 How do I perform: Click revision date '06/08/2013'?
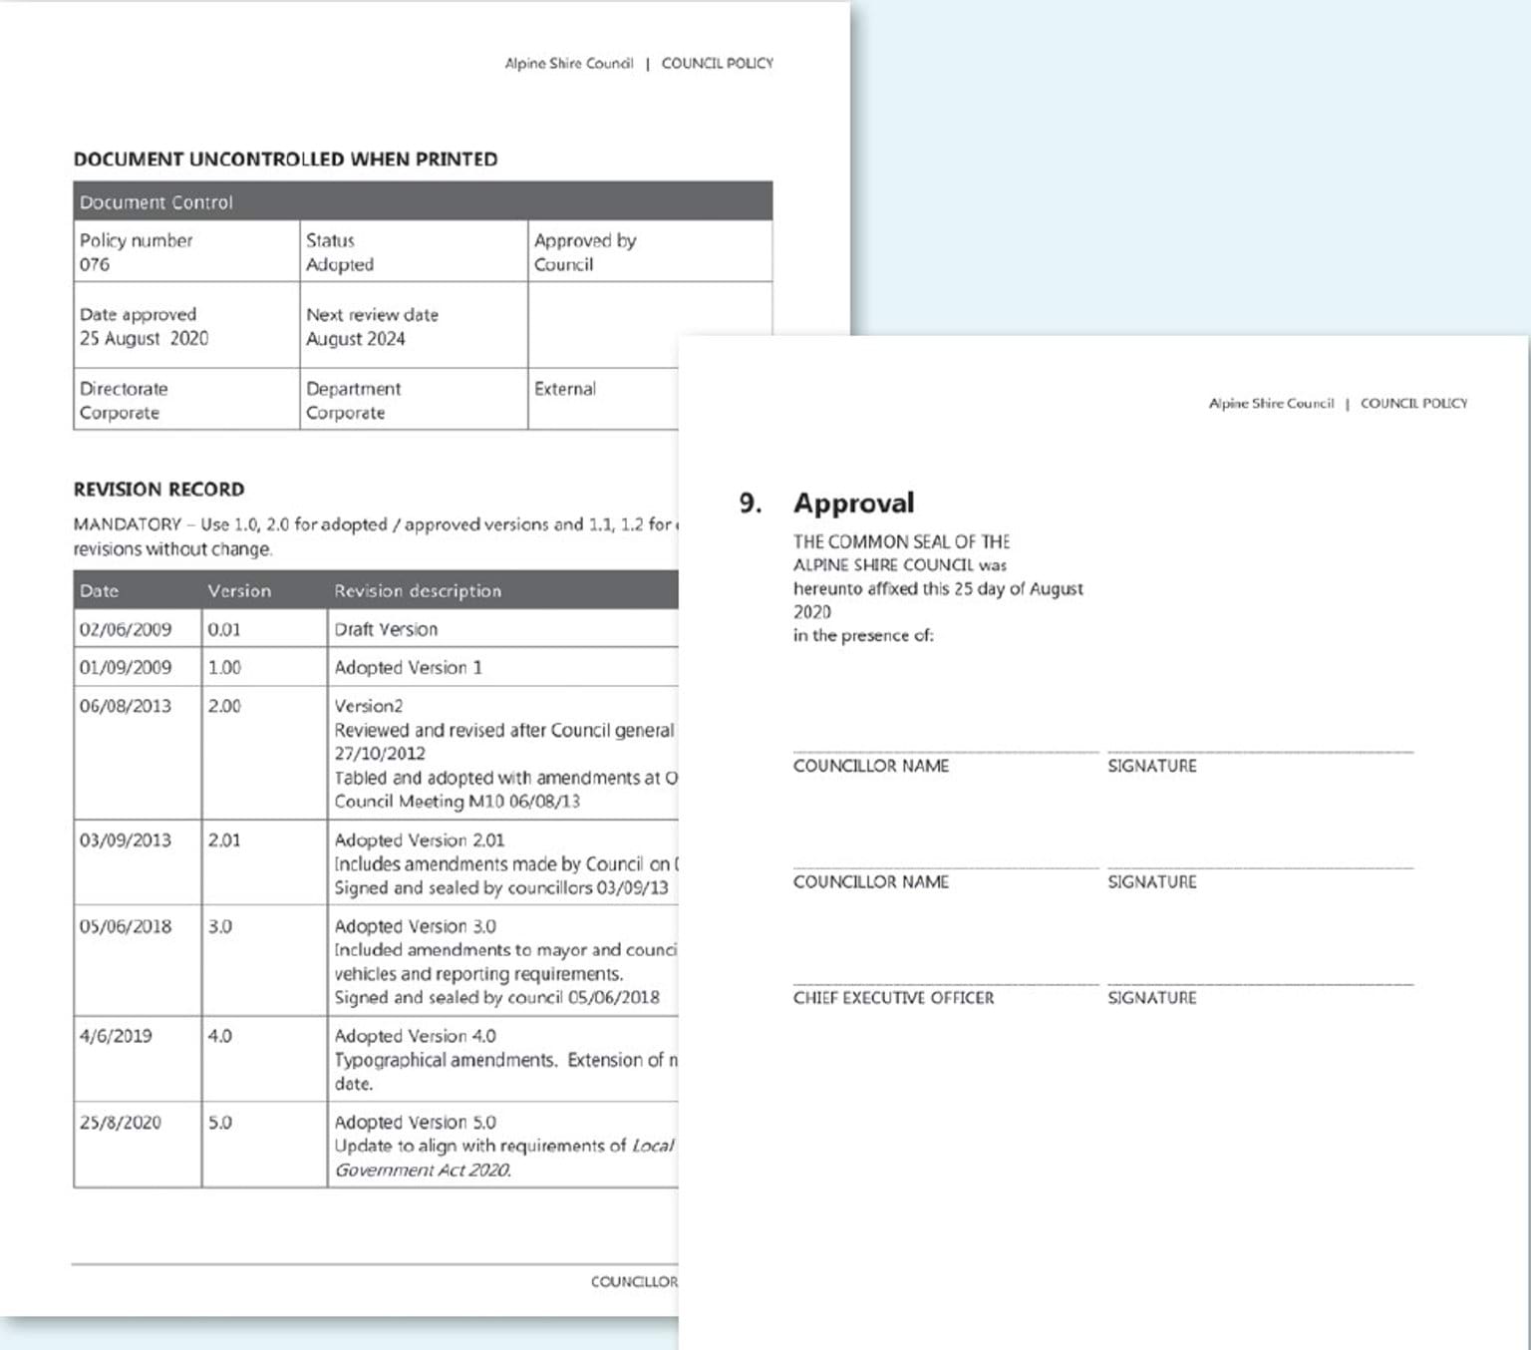tap(126, 706)
